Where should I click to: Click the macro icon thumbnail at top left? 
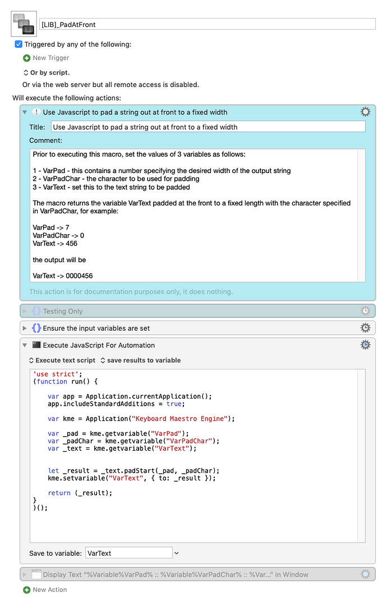click(x=24, y=24)
